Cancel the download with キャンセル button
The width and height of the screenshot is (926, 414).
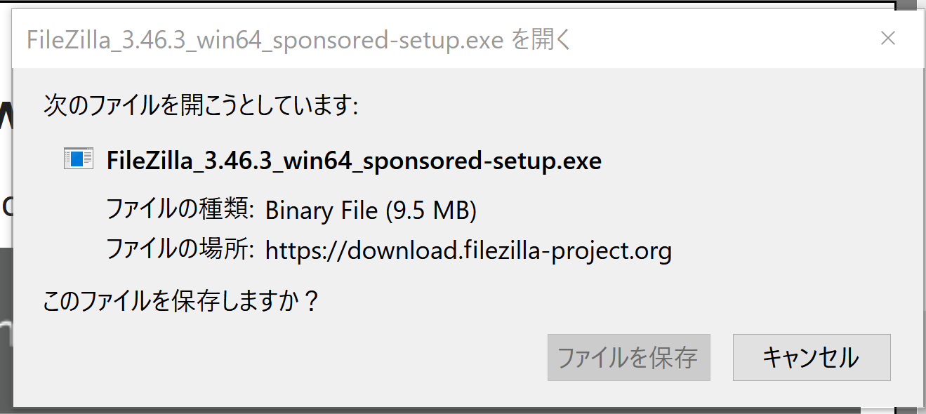point(812,358)
